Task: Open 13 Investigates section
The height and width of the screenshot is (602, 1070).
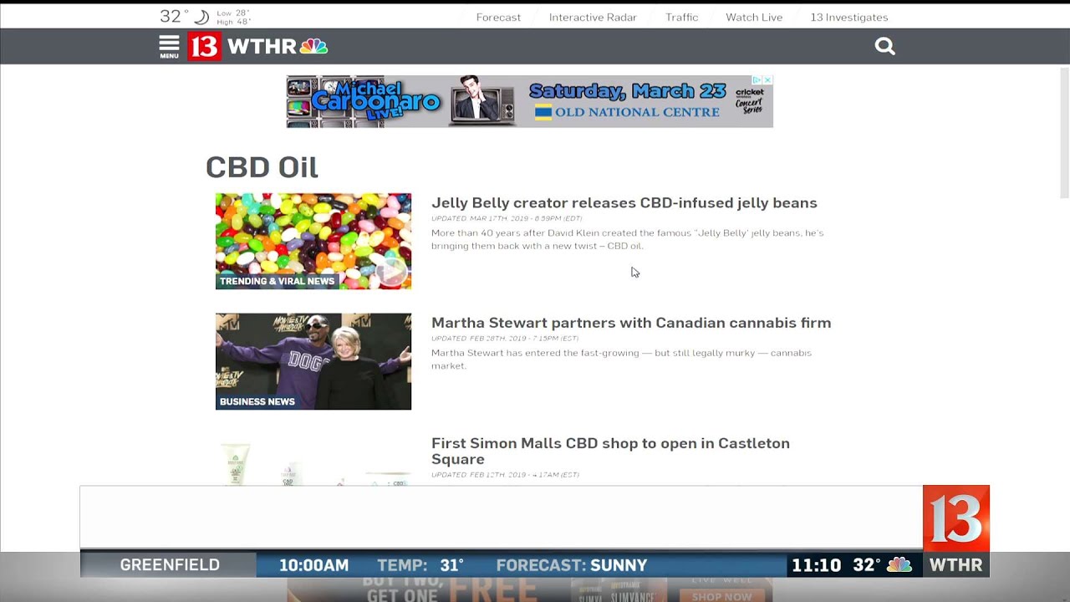Action: (849, 17)
